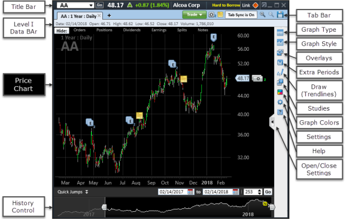Open the Graph Type icon in sidebar
Screen dimensions: 346x219
coord(280,33)
